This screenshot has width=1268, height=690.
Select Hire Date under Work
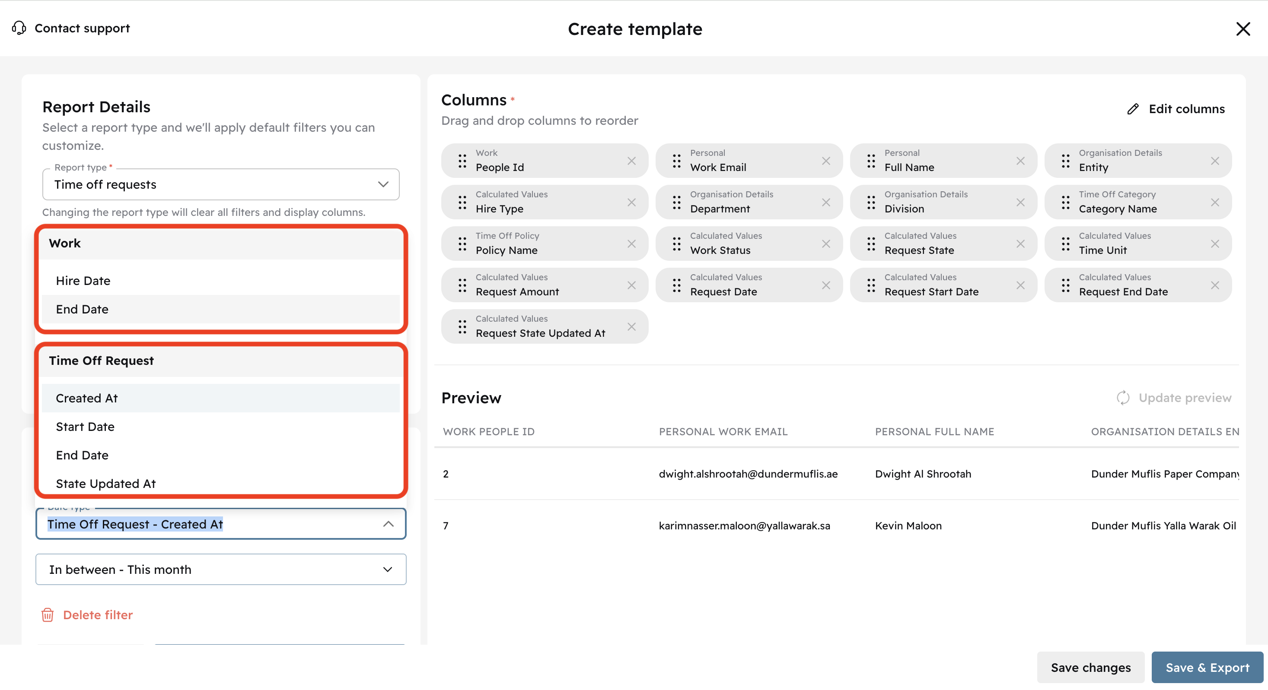[83, 280]
